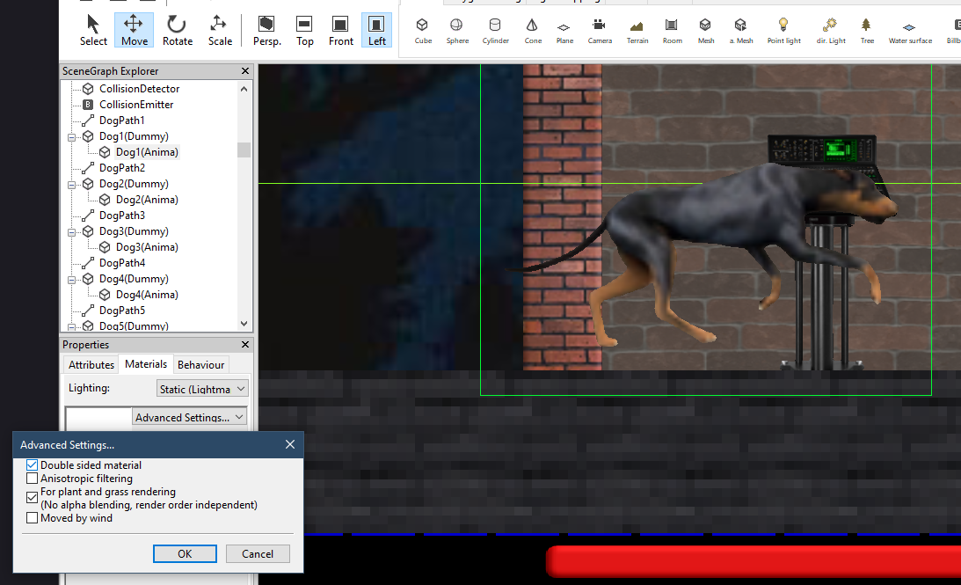Uncheck For plant and grass rendering
Image resolution: width=961 pixels, height=585 pixels.
pos(32,498)
